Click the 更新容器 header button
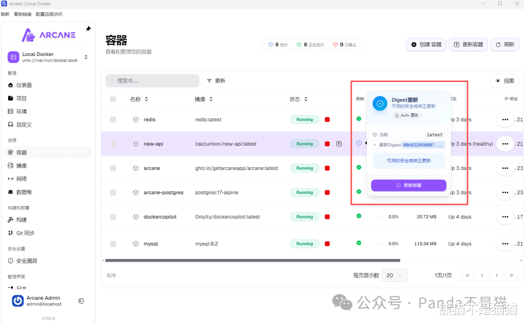 [469, 45]
